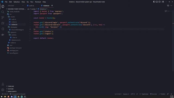
Task: Open the Terminal menu
Action: click(38, 2)
